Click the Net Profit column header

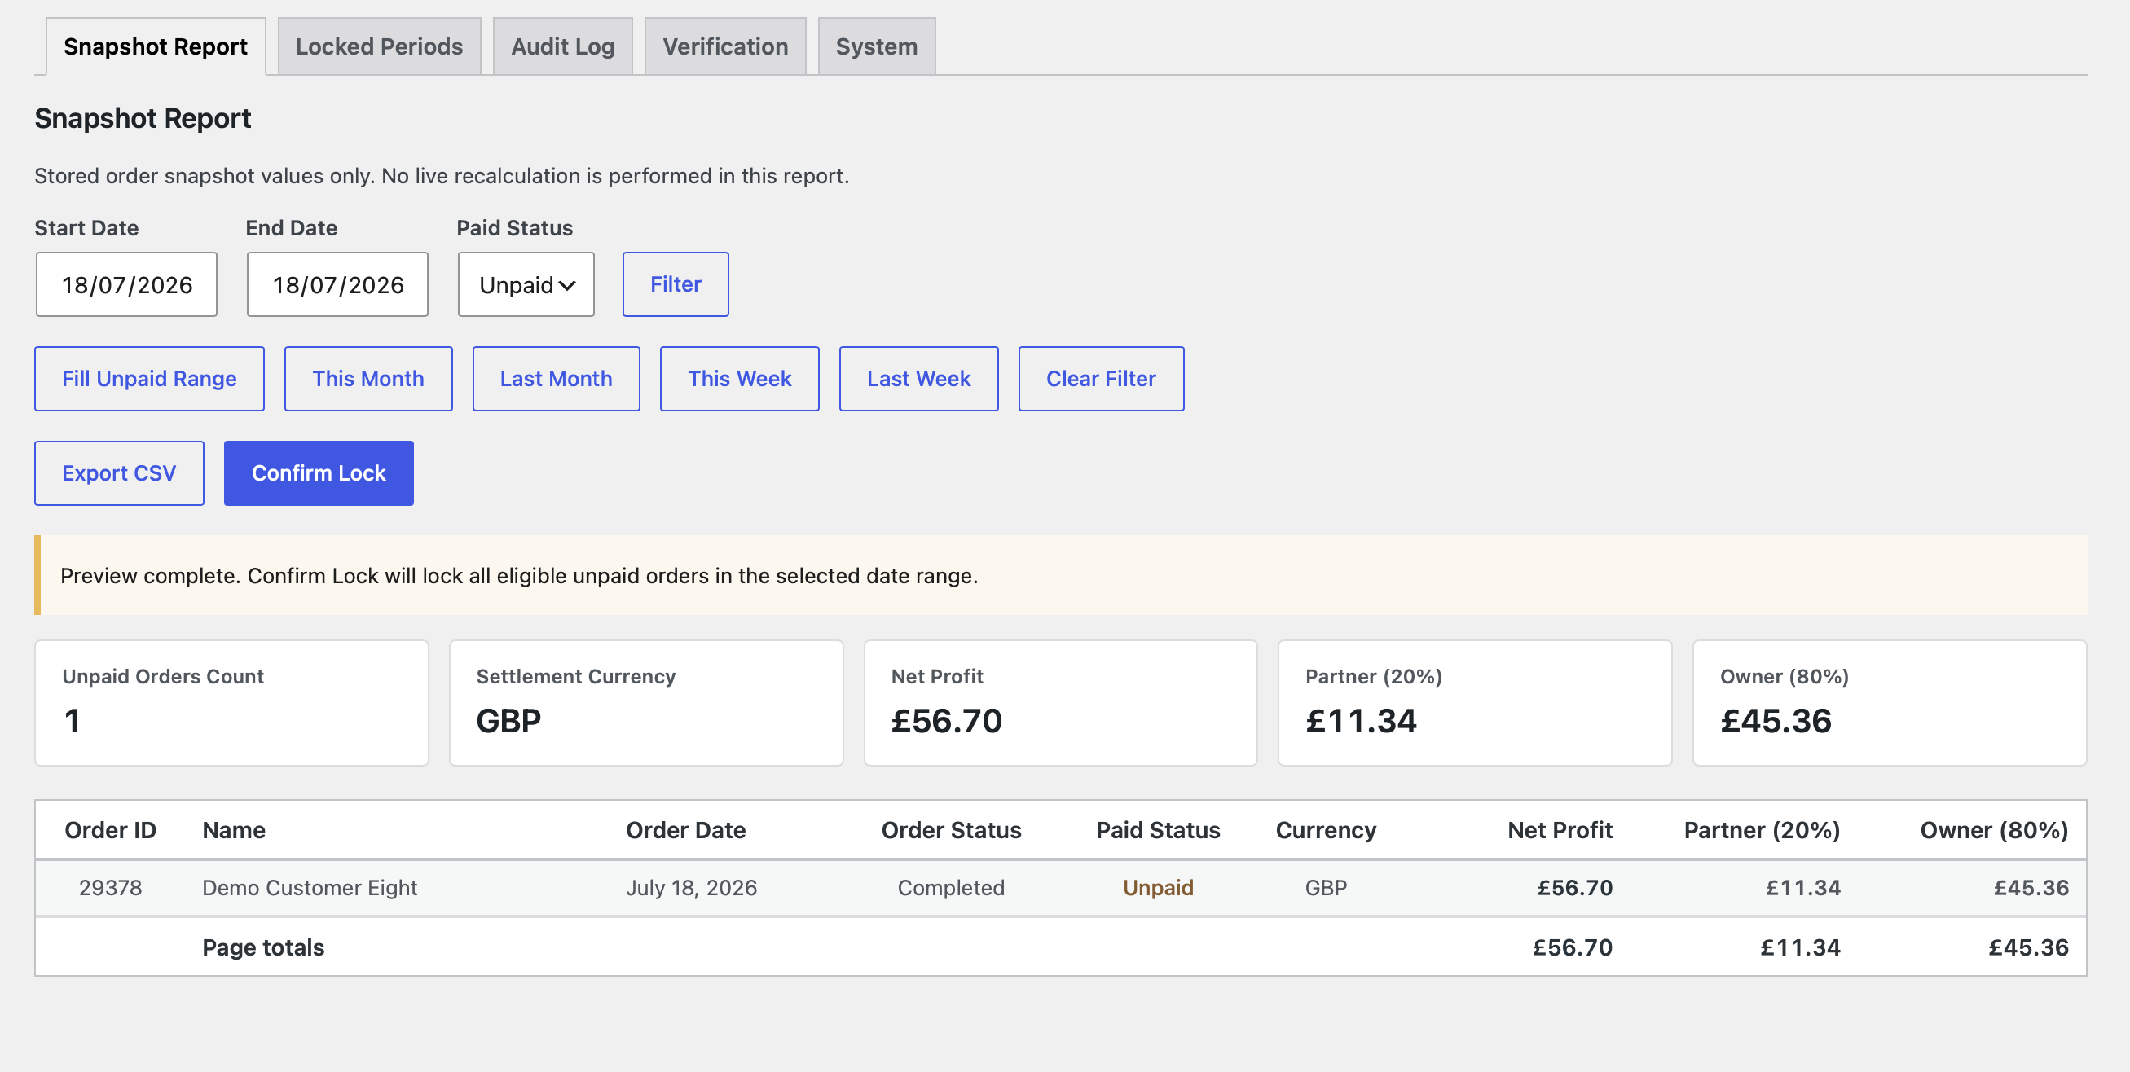pos(1560,830)
